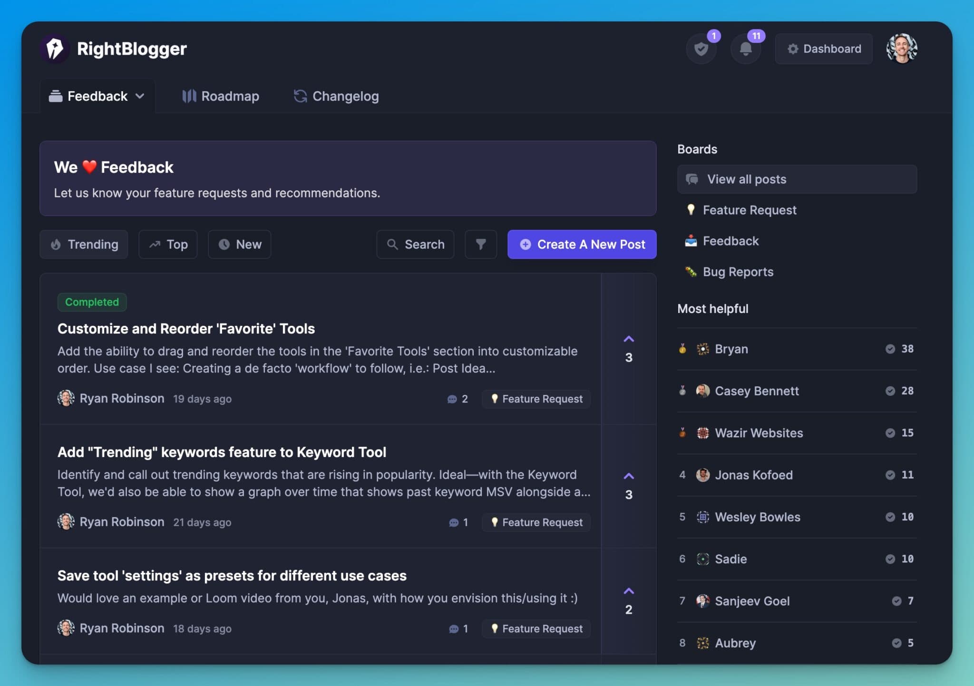Open your profile avatar in the top corner
Screen dimensions: 974x686
pyautogui.click(x=902, y=48)
